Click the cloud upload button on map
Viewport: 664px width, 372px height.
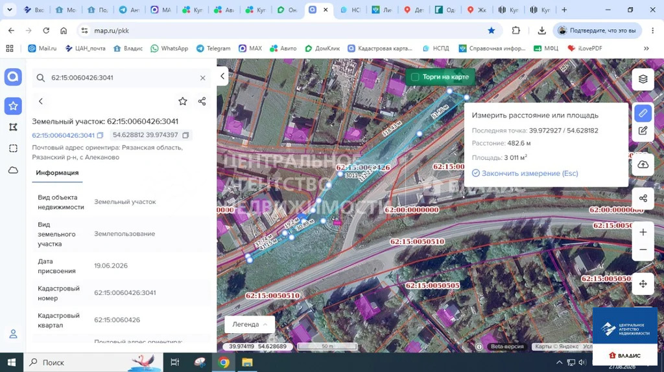pos(643,164)
